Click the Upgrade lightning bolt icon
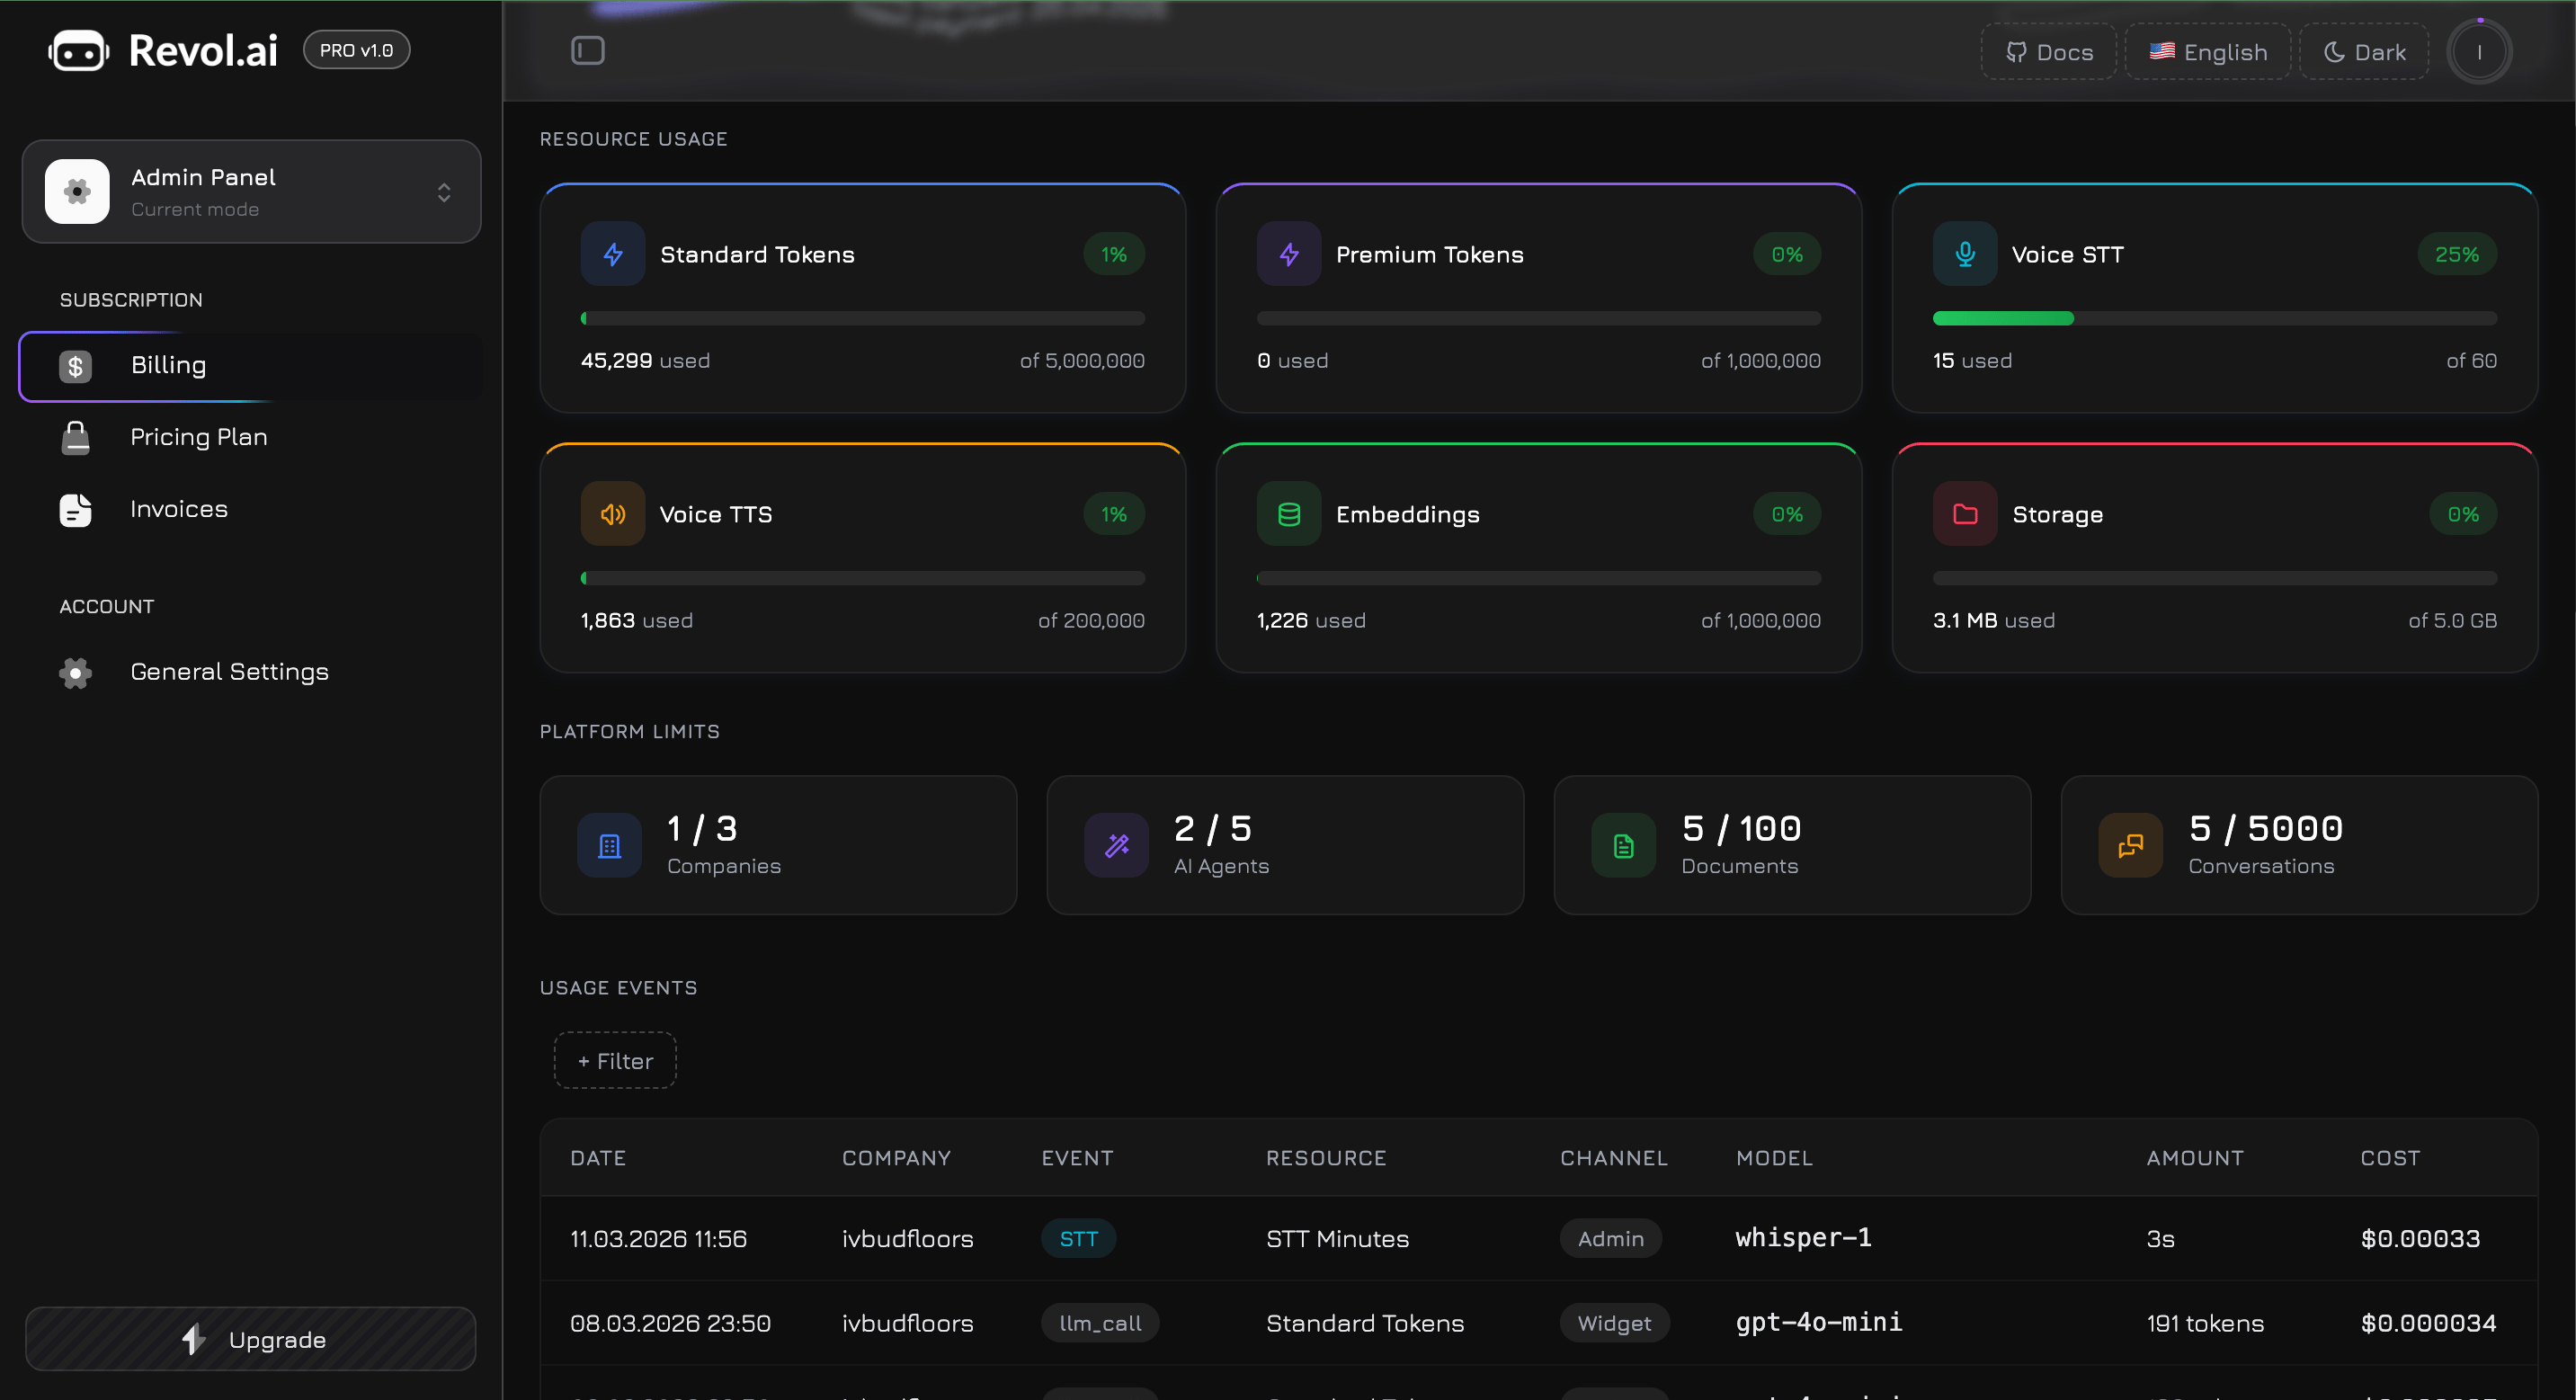 [x=194, y=1339]
